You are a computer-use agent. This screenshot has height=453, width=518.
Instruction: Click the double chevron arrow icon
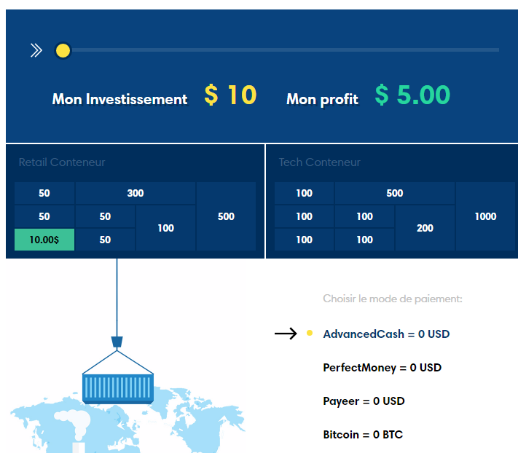point(36,50)
